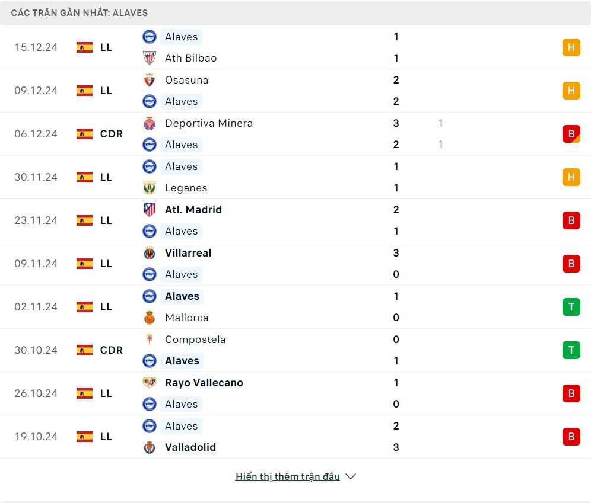Click the loss 'B' badge for Deportiva Minera match
The height and width of the screenshot is (503, 591).
pos(571,134)
